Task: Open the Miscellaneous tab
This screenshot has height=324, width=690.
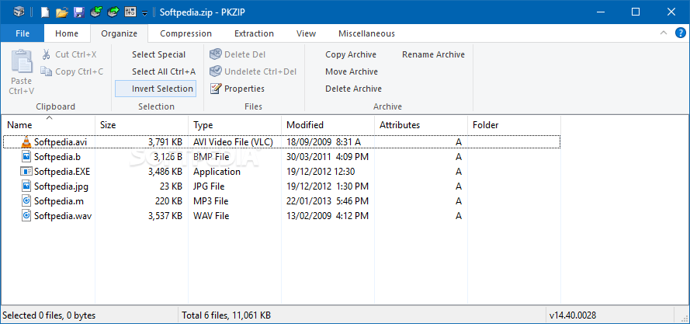Action: pyautogui.click(x=366, y=33)
